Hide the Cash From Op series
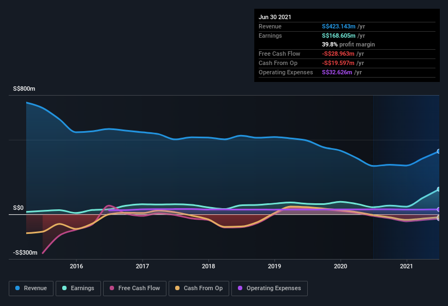 coord(199,289)
